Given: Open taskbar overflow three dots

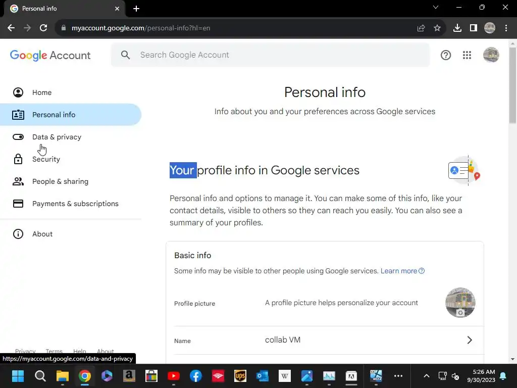Looking at the screenshot, I should coord(398,376).
